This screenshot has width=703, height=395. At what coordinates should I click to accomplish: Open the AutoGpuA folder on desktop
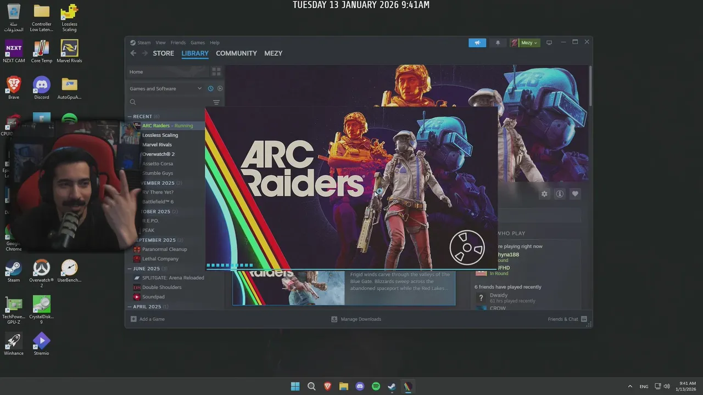69,88
